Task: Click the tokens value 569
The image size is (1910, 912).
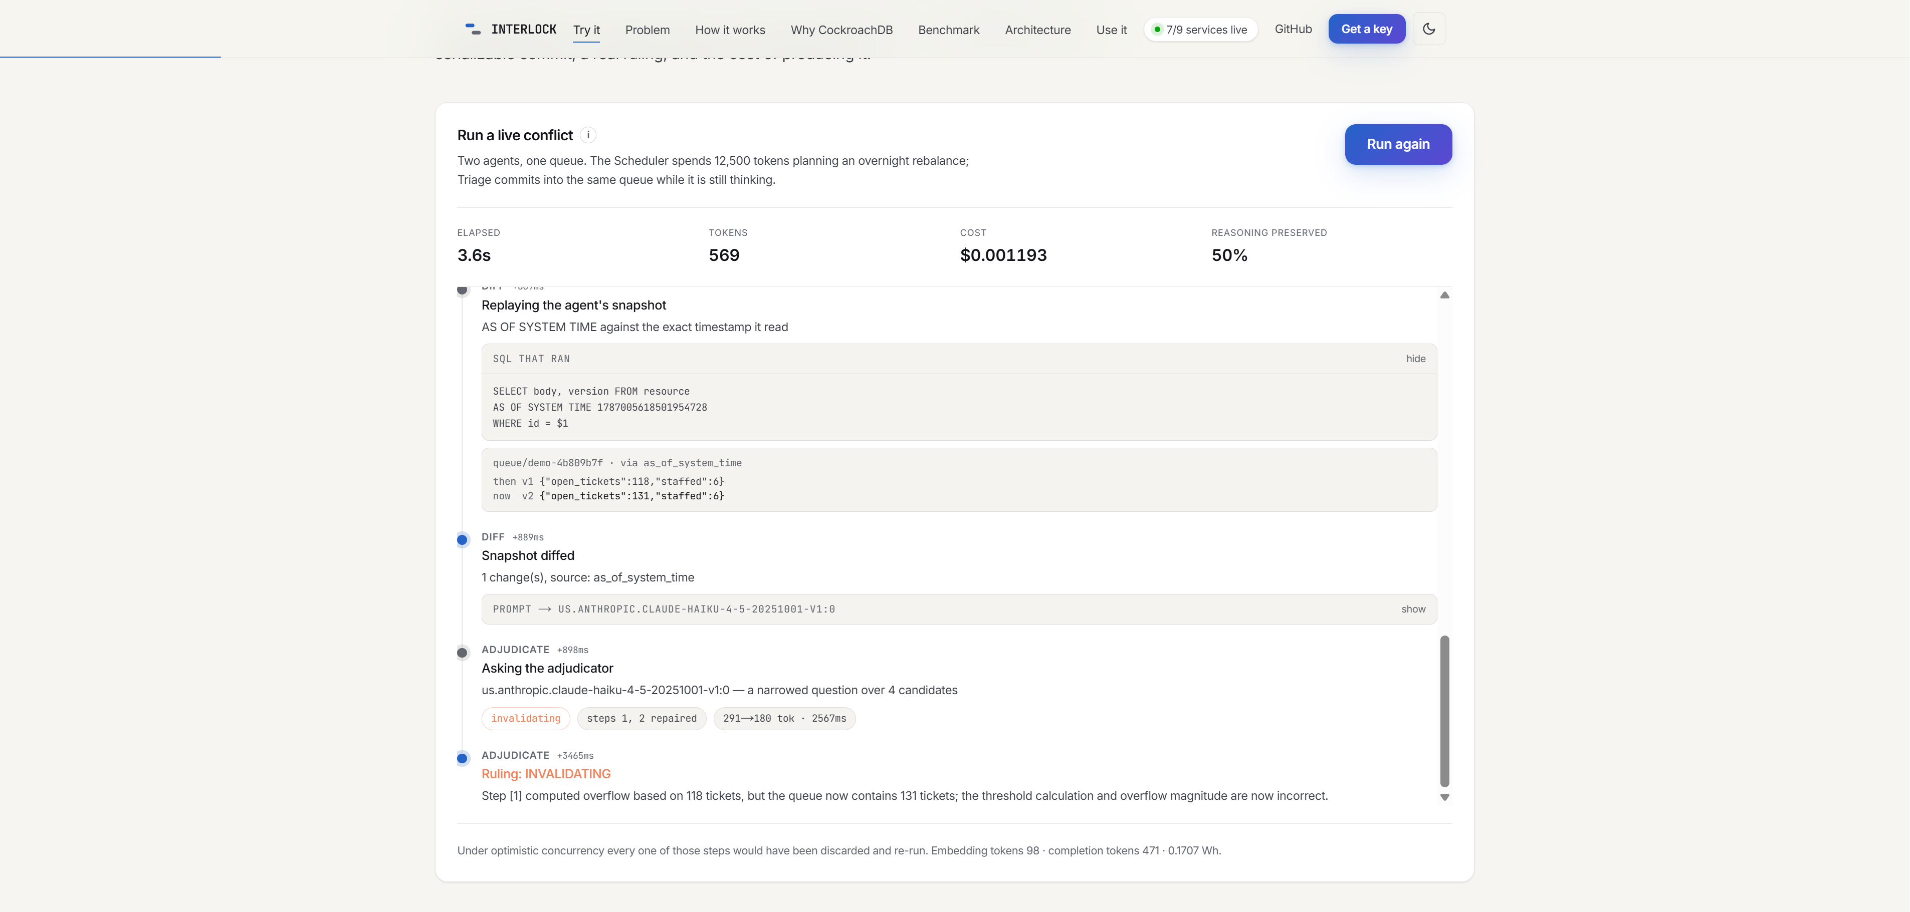Action: [724, 255]
